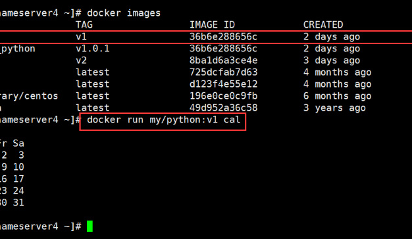Select image ID 8ba1d6a3ce4e
The width and height of the screenshot is (412, 239).
pos(223,61)
